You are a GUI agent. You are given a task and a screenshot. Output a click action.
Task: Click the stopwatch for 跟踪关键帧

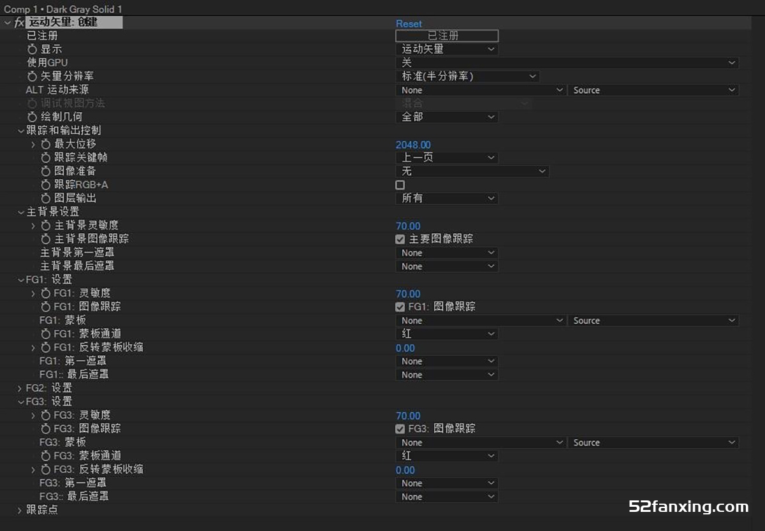(45, 157)
